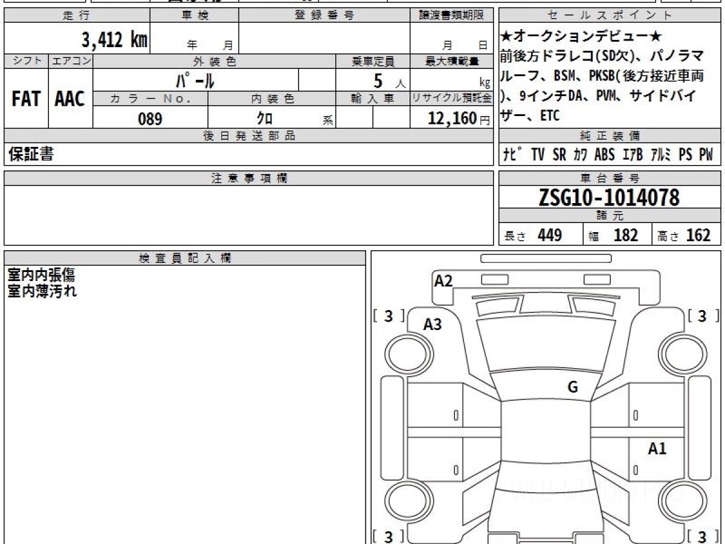Select the A1 damage mark on the door
Screen dimensions: 725x544
[657, 448]
